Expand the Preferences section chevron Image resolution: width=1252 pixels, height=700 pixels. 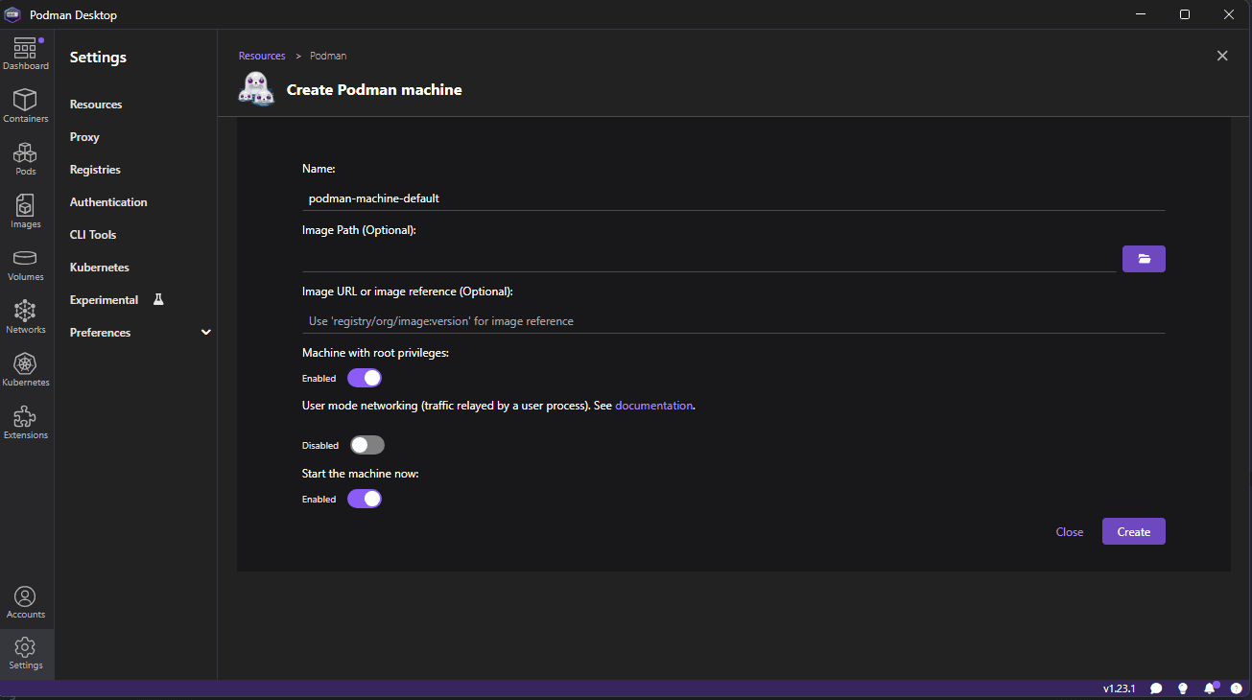coord(205,333)
